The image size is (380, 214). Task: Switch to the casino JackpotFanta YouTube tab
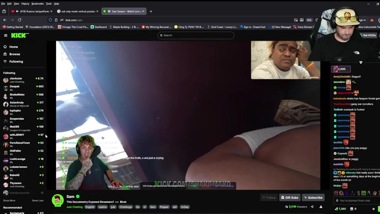click(x=32, y=11)
